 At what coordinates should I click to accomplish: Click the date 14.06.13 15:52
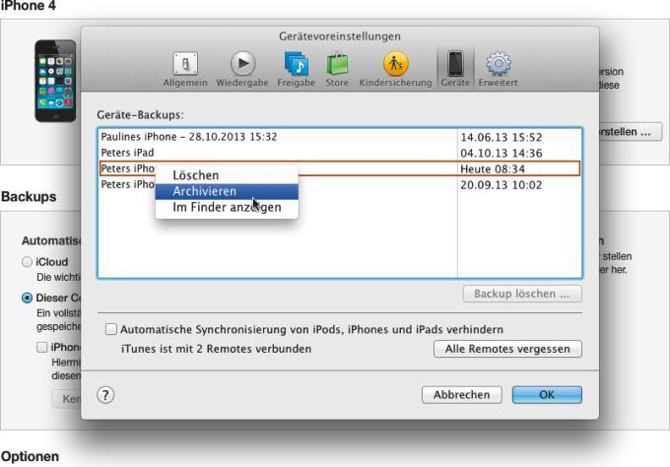501,137
